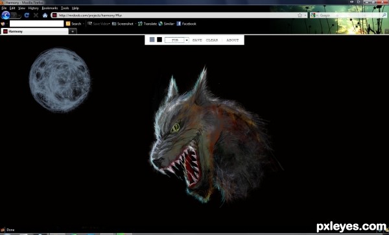Viewport: 389px width, 235px height.
Task: Open the black background color swatch
Action: click(x=159, y=40)
